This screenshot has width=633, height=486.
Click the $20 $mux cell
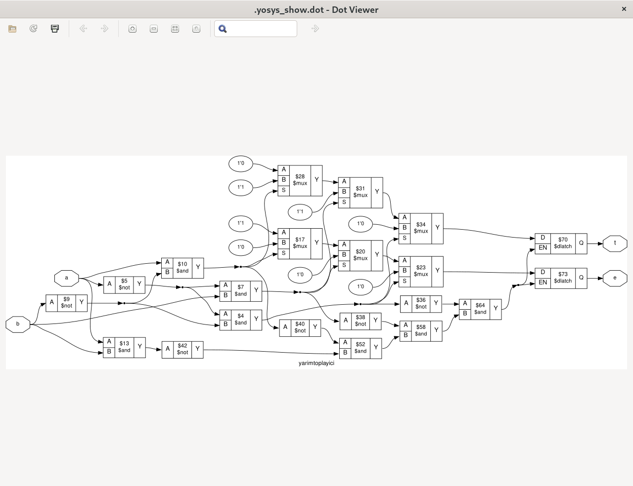point(361,255)
